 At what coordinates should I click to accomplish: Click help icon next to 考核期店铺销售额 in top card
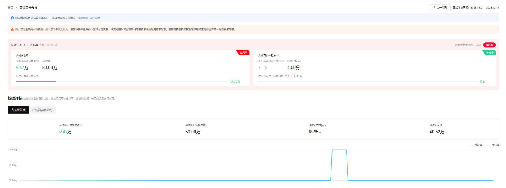coord(38,61)
